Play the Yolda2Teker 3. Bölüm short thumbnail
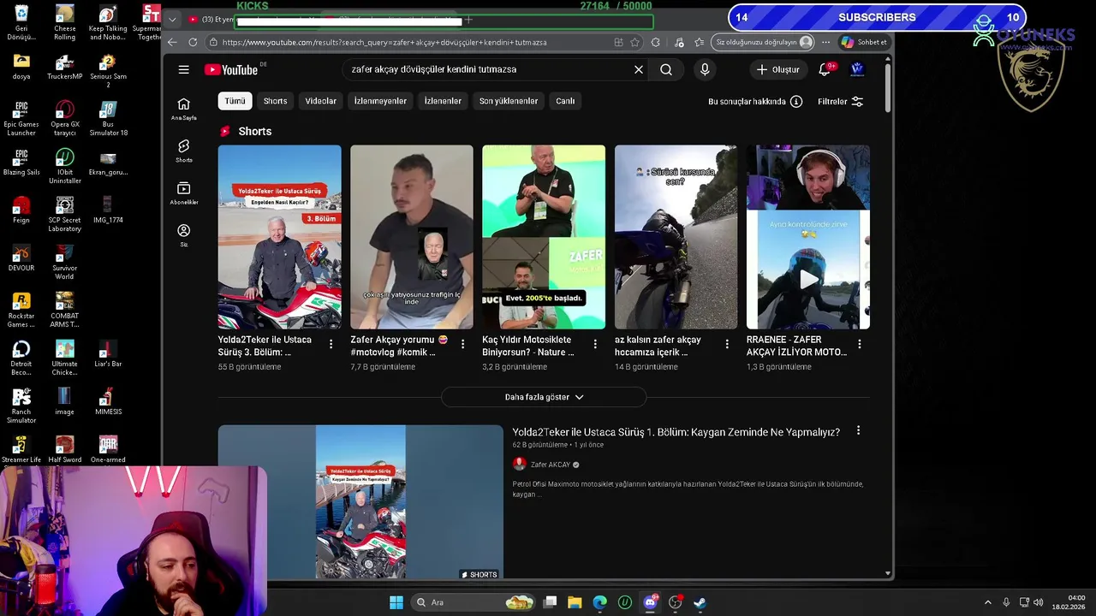The height and width of the screenshot is (616, 1096). pyautogui.click(x=279, y=237)
